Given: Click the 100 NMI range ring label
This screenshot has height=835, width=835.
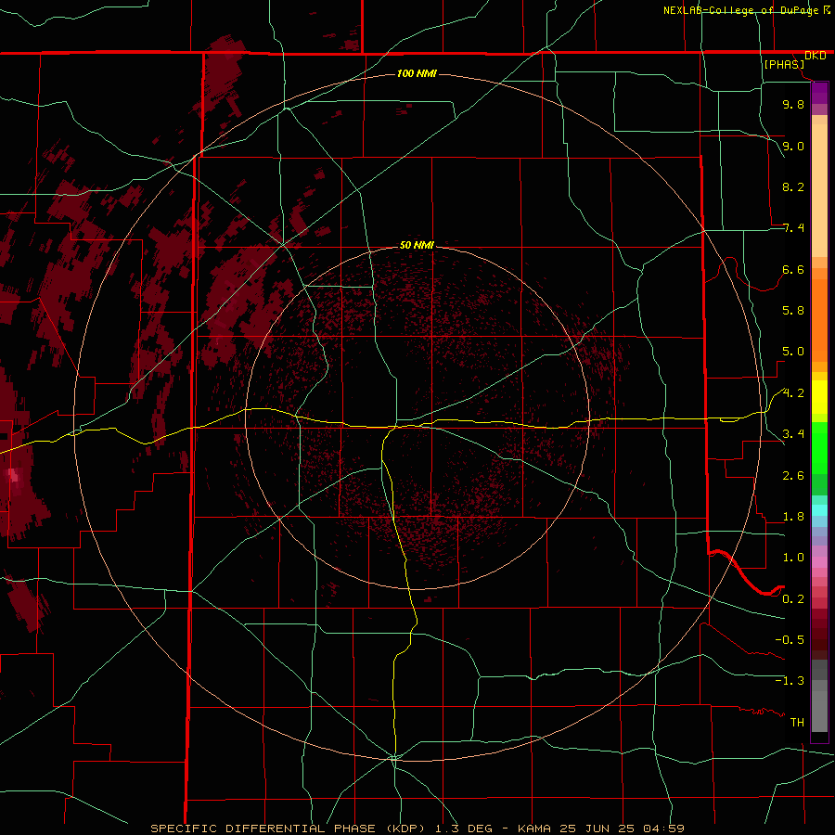Looking at the screenshot, I should [417, 73].
